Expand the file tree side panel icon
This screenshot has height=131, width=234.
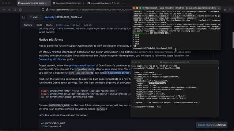23,17
